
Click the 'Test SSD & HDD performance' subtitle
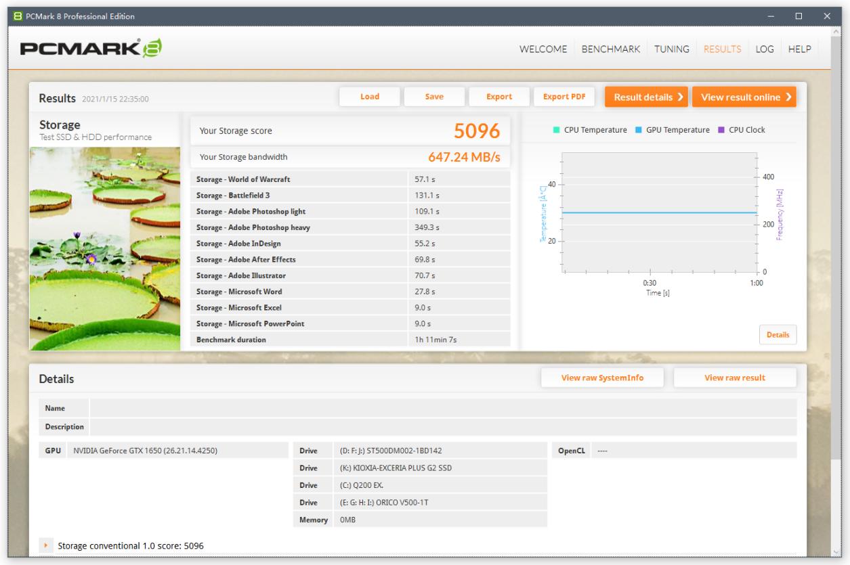pos(95,137)
